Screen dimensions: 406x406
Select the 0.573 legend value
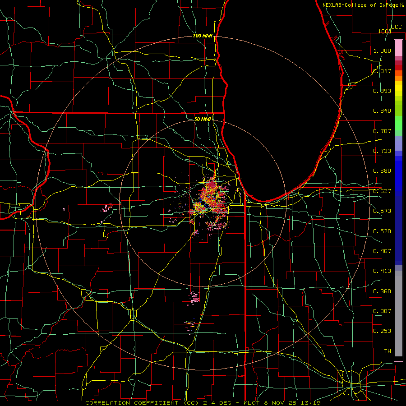pyautogui.click(x=382, y=211)
